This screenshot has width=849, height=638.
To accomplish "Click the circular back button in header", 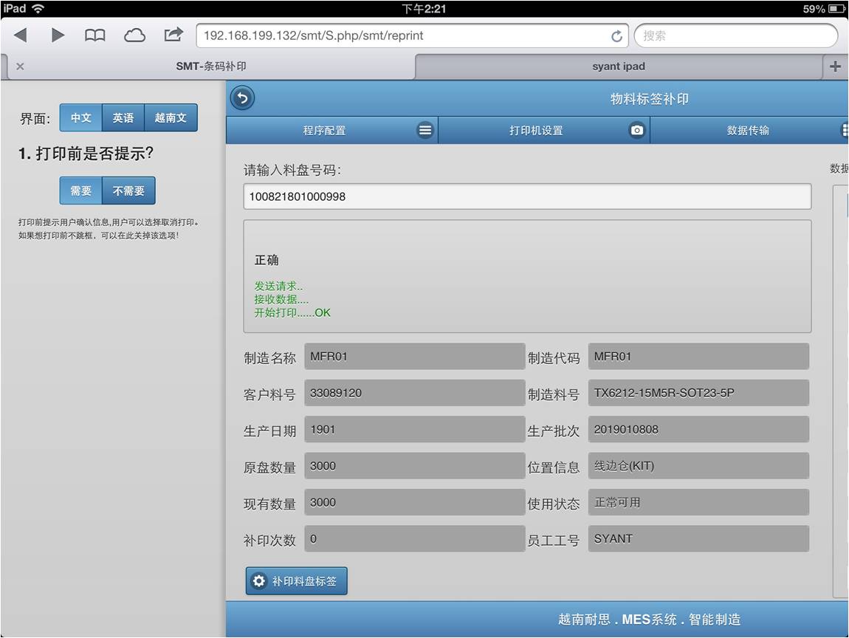I will 242,98.
